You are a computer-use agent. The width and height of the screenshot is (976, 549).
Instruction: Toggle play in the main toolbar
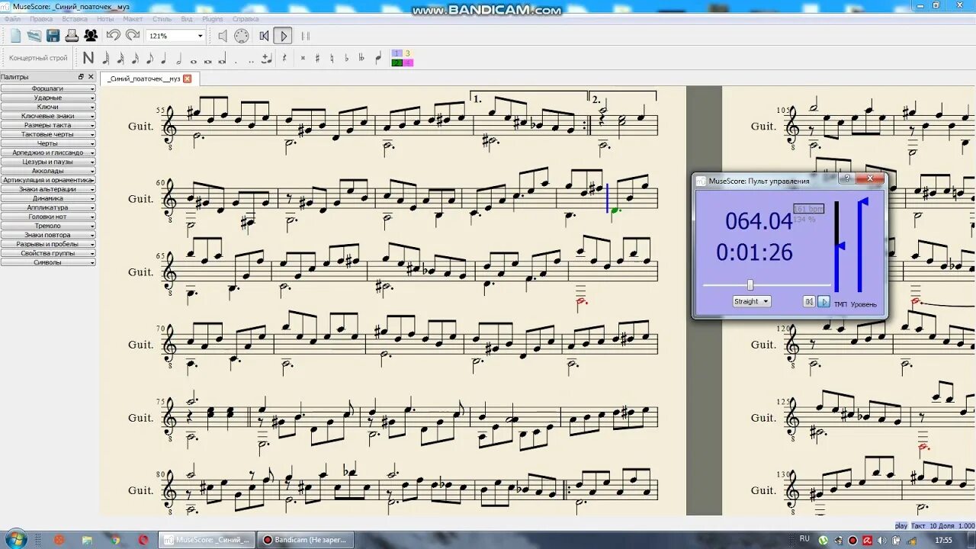283,36
